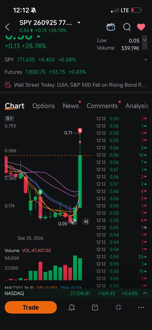Switch to the Analysis tab

137,106
